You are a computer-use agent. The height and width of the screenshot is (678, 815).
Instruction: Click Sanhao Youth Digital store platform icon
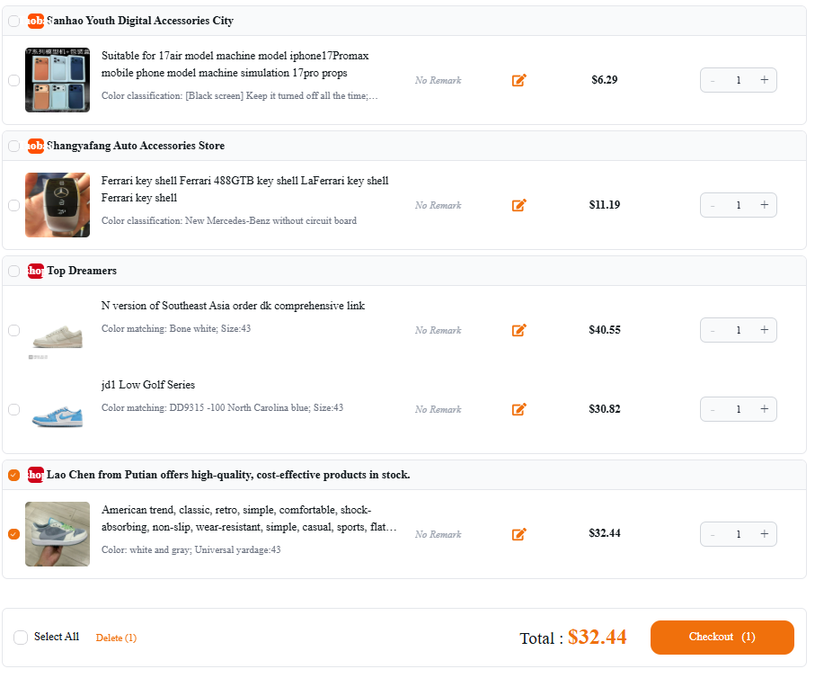(x=35, y=21)
